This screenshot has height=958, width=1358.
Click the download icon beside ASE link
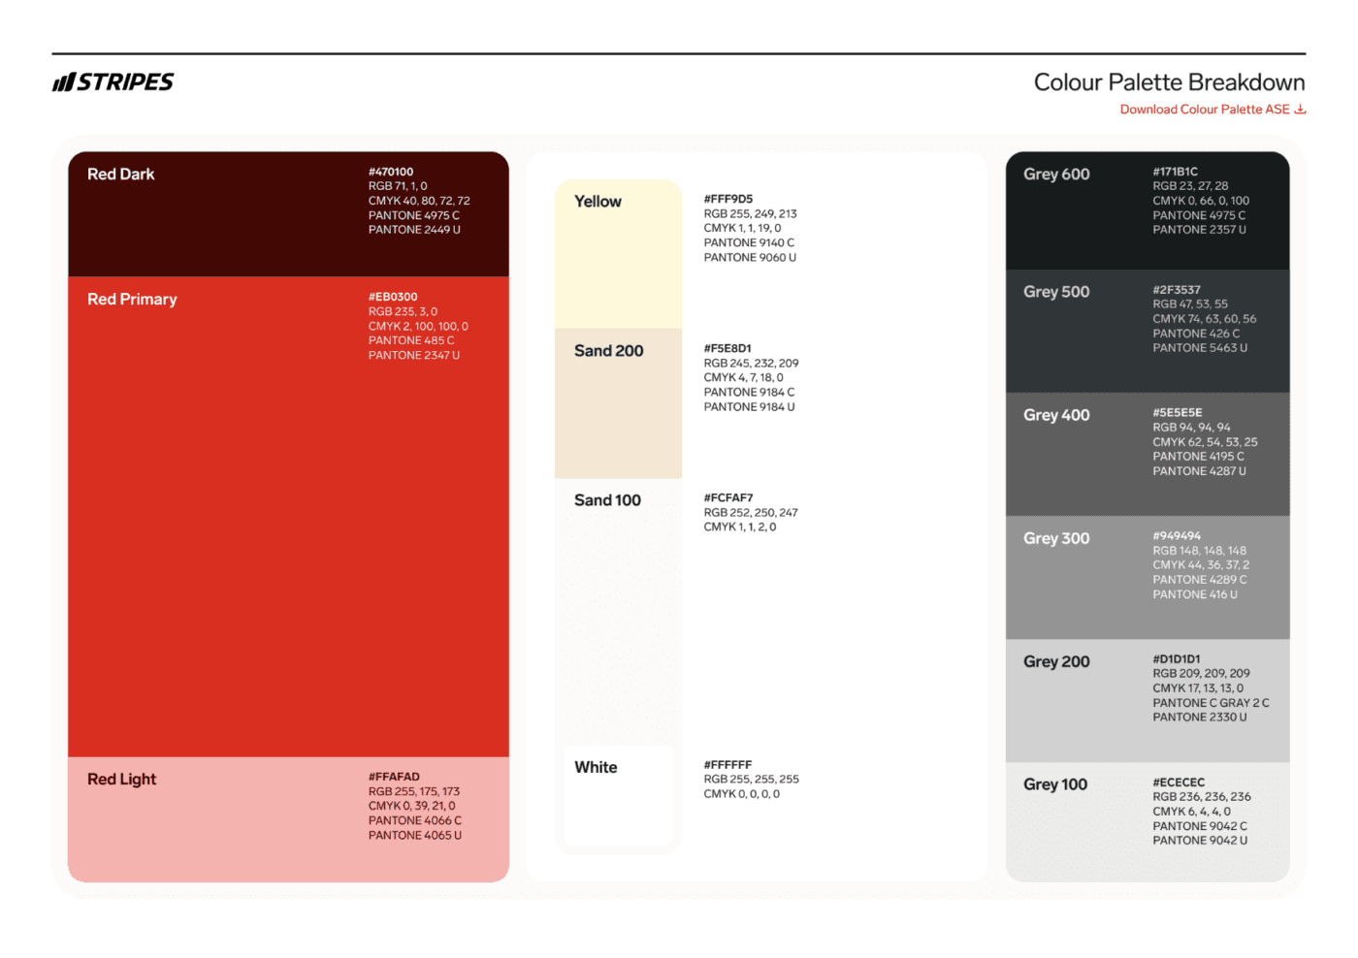click(x=1300, y=110)
